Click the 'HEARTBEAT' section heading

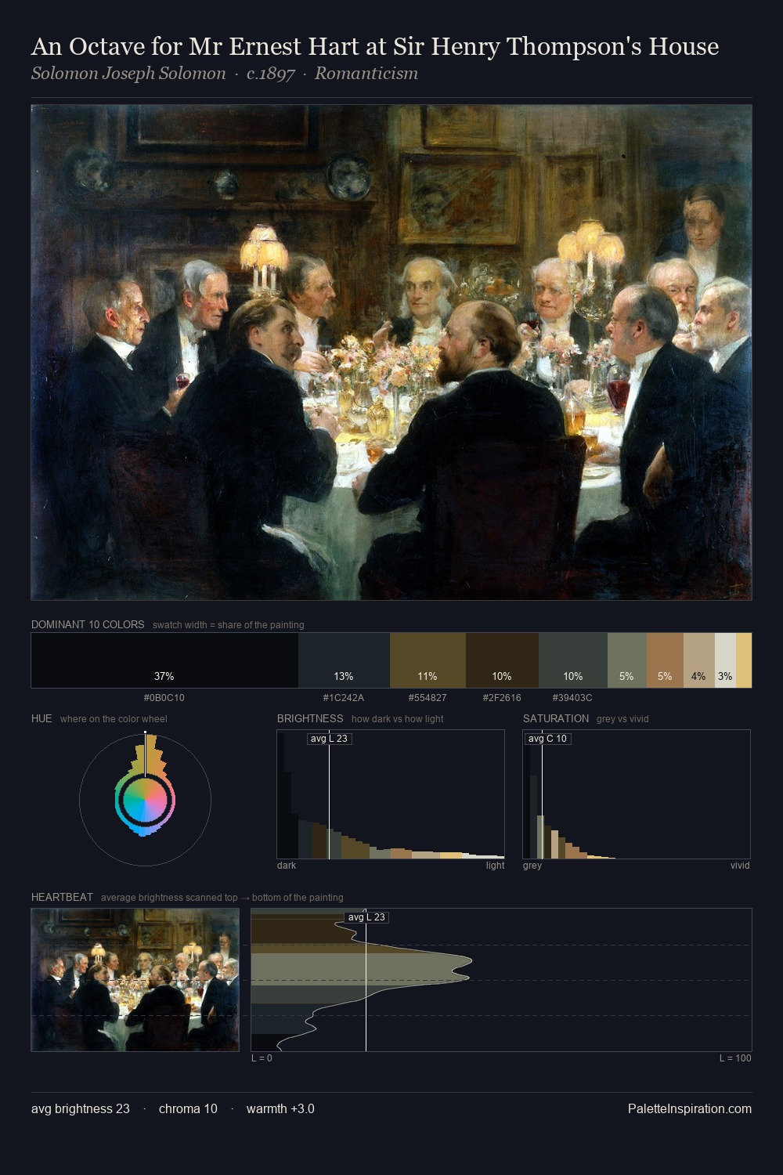point(62,897)
